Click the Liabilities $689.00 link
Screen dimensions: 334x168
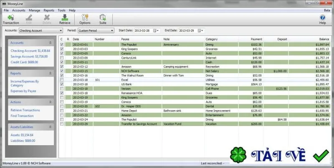[23, 141]
